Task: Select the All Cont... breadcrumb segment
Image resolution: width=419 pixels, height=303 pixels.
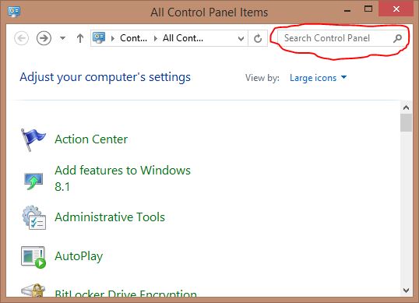Action: [x=183, y=38]
